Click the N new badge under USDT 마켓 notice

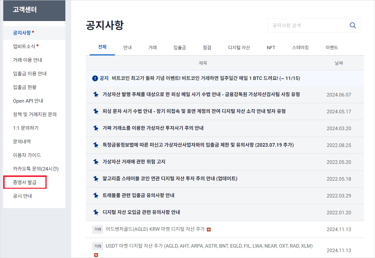pos(96,255)
